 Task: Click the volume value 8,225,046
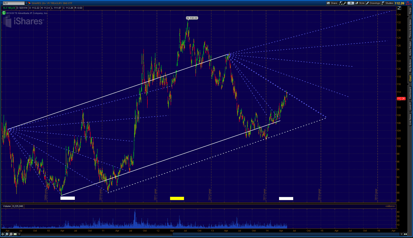(18, 206)
